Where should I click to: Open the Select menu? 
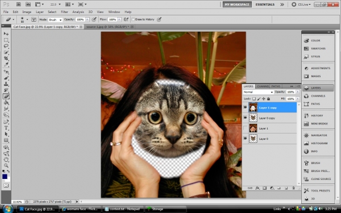click(x=52, y=12)
